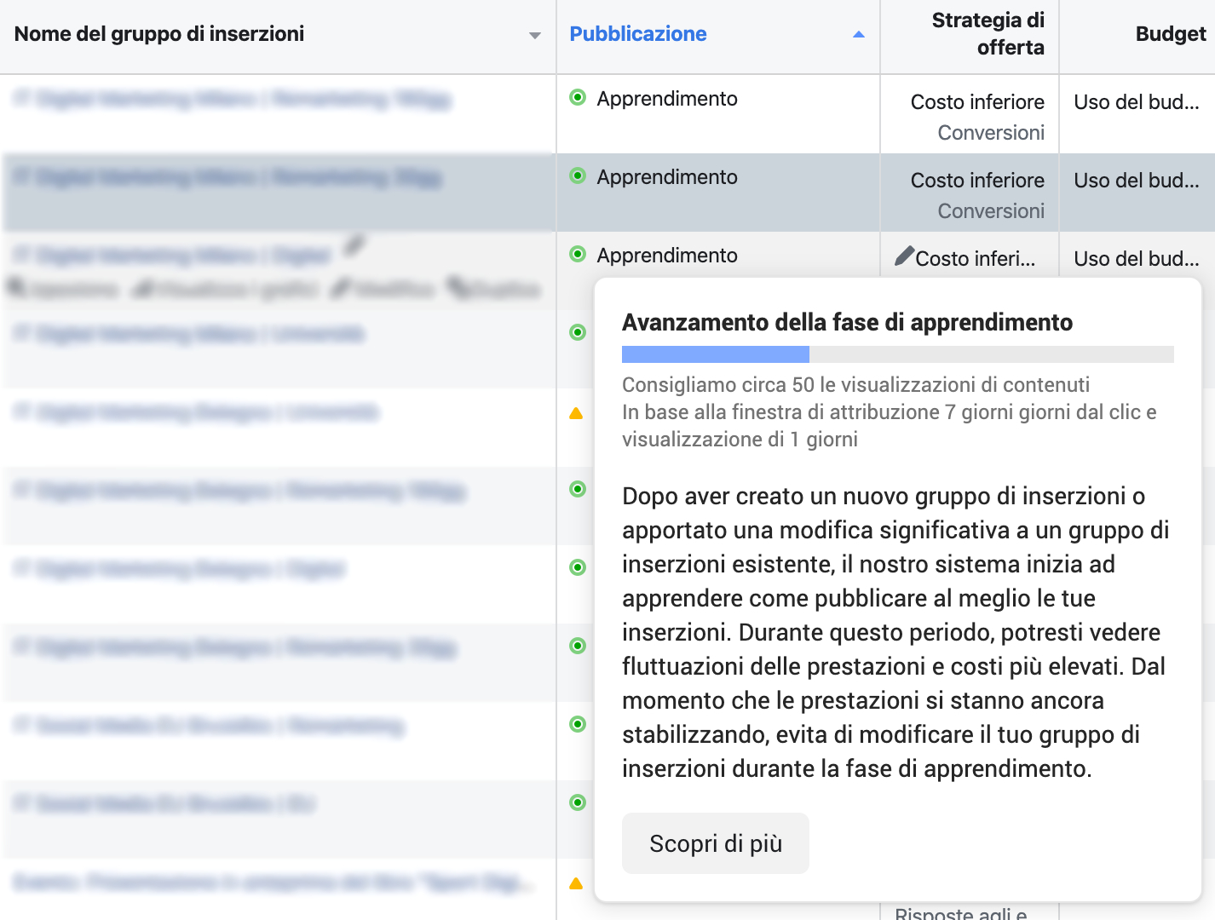This screenshot has width=1215, height=920.
Task: Click green status icon in the highlighted row
Action: [578, 175]
